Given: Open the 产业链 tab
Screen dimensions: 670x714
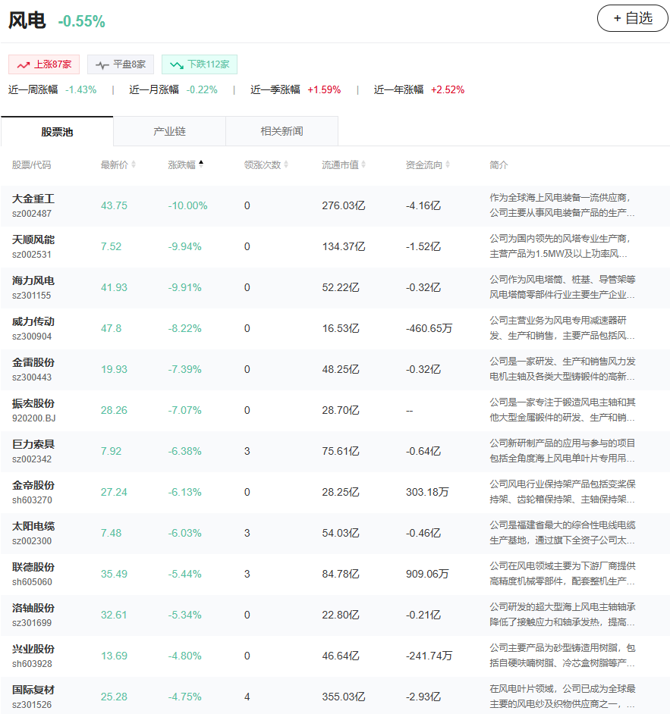Looking at the screenshot, I should tap(169, 132).
